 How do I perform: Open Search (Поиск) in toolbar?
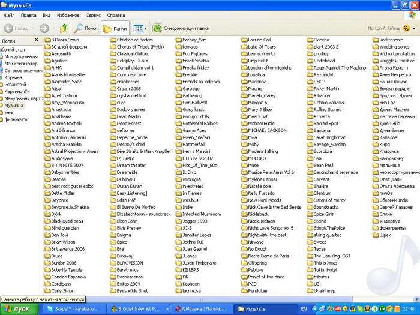[86, 28]
